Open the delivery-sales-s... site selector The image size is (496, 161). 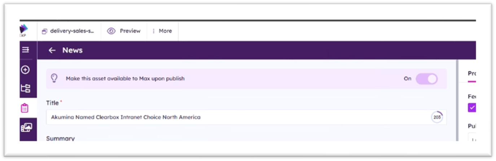(x=68, y=31)
